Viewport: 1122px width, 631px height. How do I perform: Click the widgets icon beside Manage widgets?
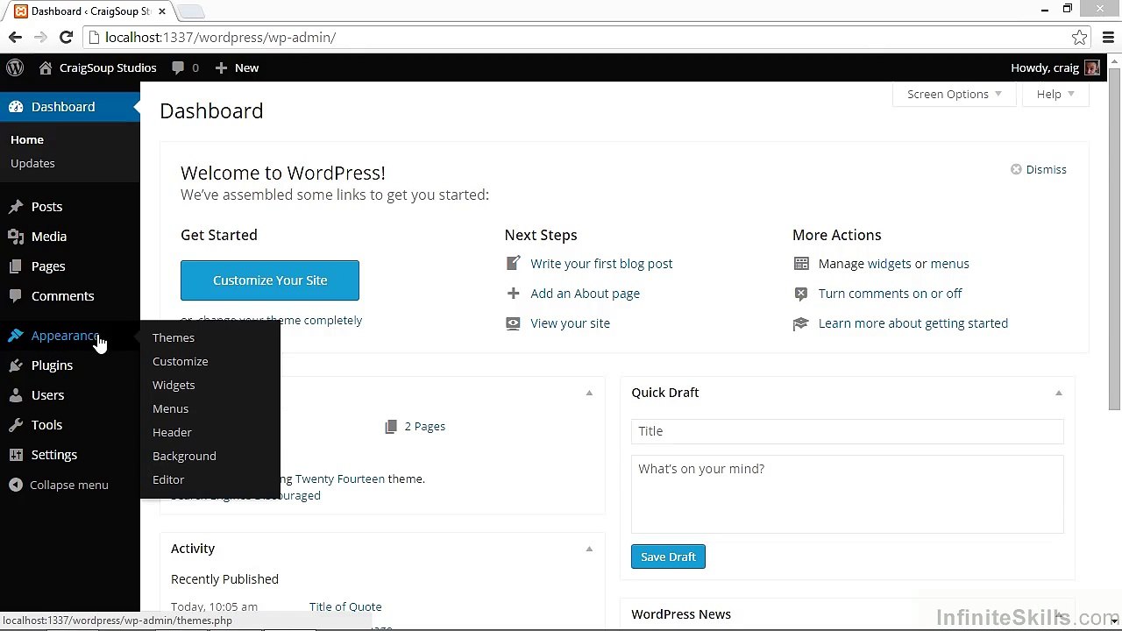(800, 263)
